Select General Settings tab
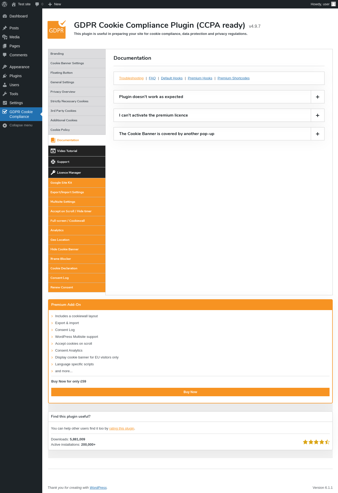The width and height of the screenshot is (338, 493). (77, 82)
